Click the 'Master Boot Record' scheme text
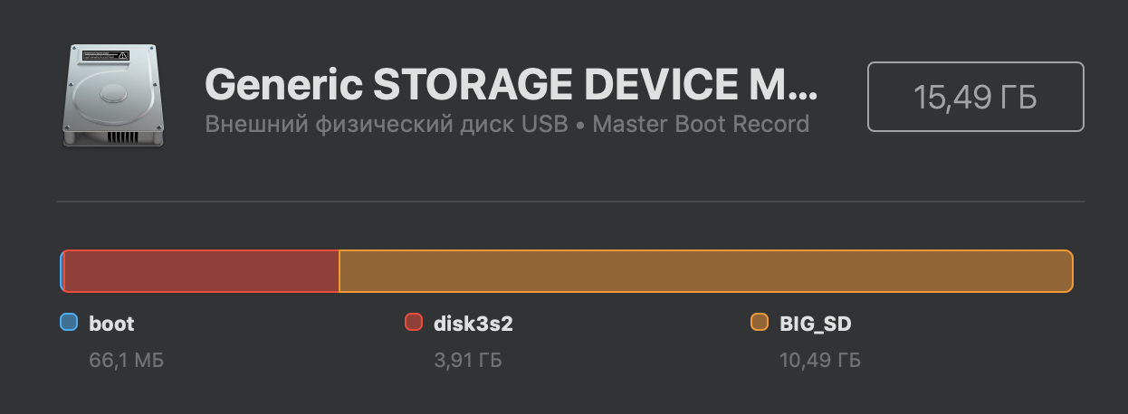Viewport: 1128px width, 414px height. [701, 124]
